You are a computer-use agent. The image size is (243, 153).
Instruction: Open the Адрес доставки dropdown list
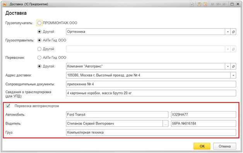(x=233, y=75)
